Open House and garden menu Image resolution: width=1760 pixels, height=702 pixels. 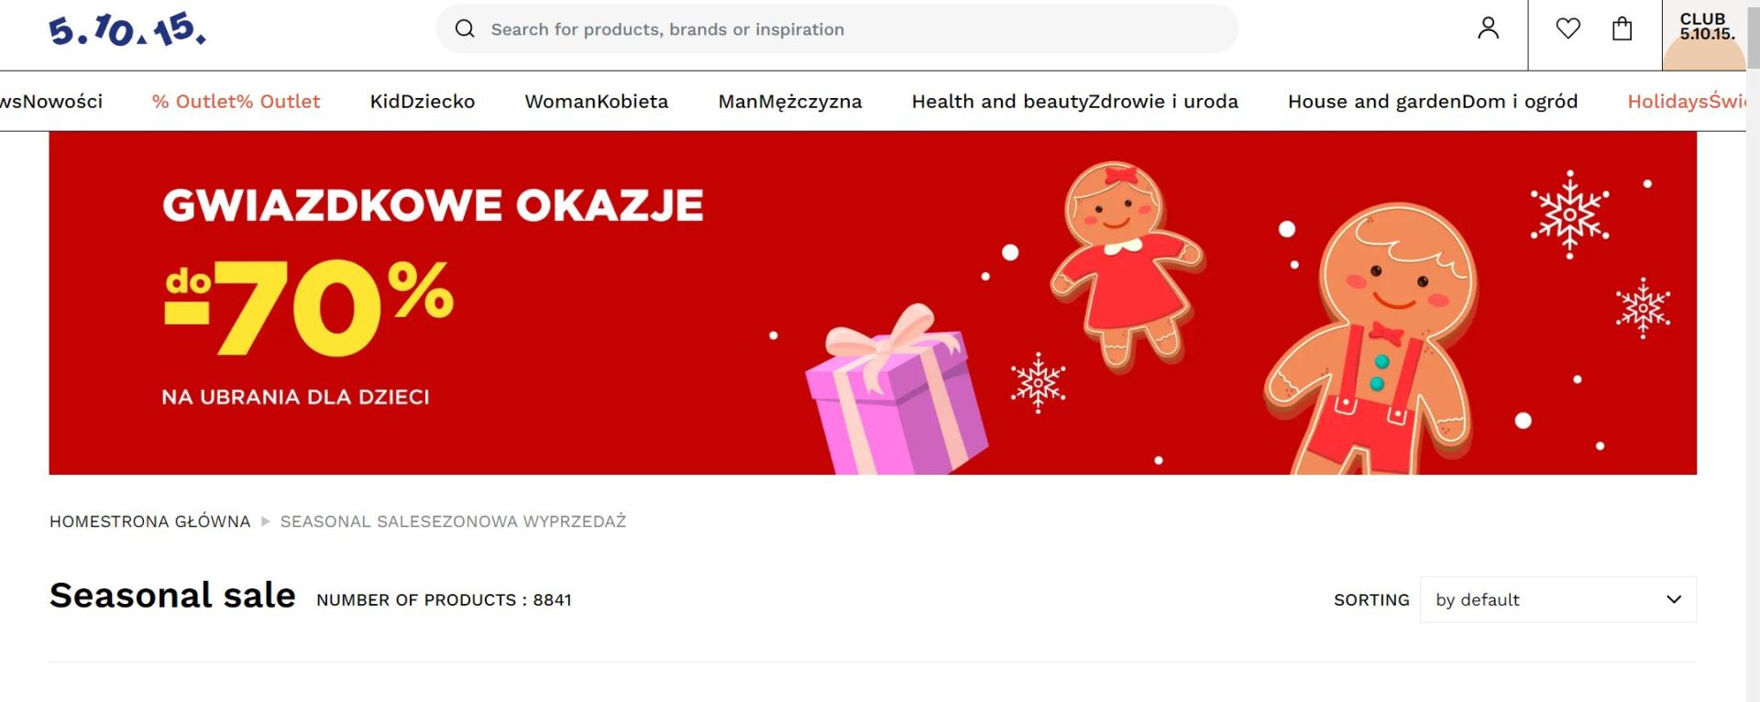[1432, 102]
